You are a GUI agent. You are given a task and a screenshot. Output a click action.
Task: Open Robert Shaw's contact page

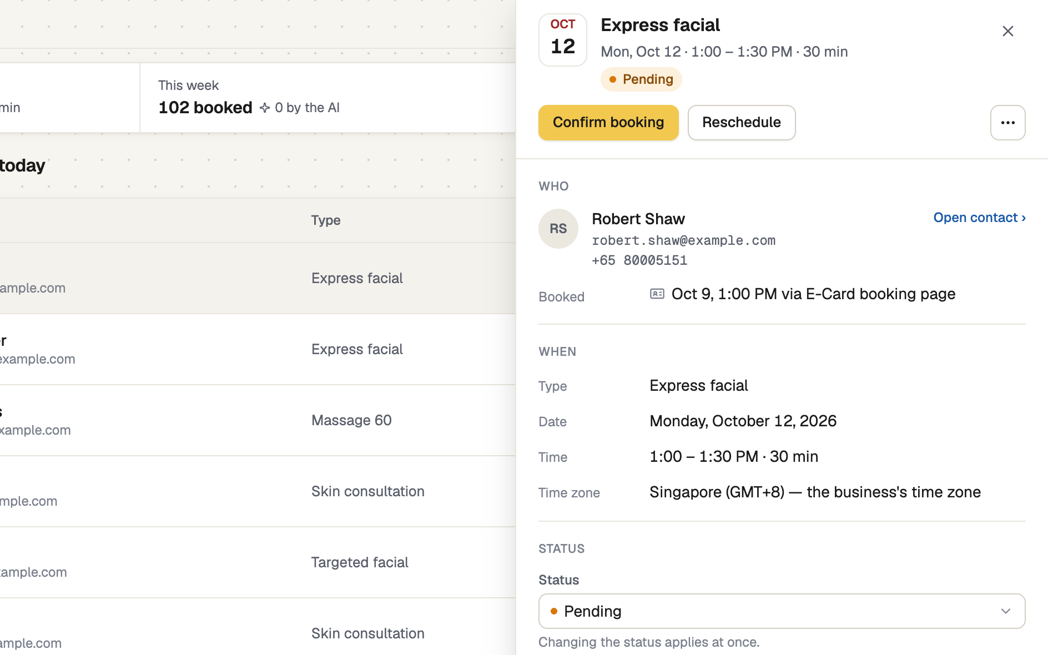(979, 218)
